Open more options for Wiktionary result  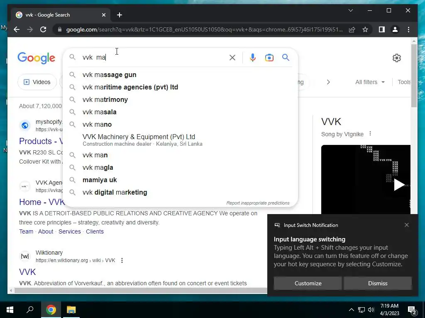point(122,260)
